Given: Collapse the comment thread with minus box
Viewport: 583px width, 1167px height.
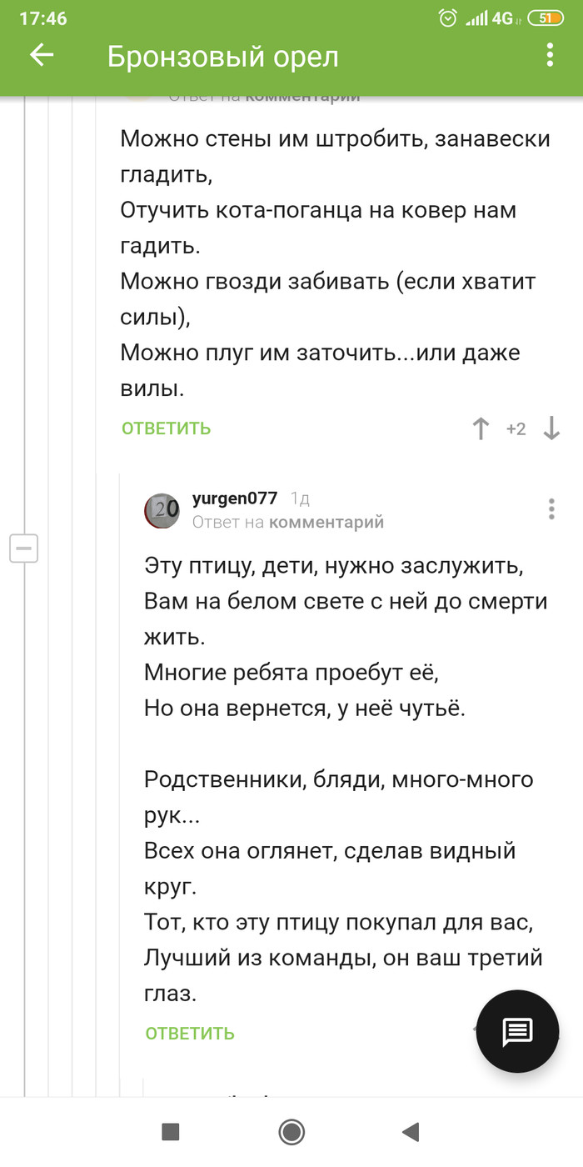Looking at the screenshot, I should click(x=23, y=548).
